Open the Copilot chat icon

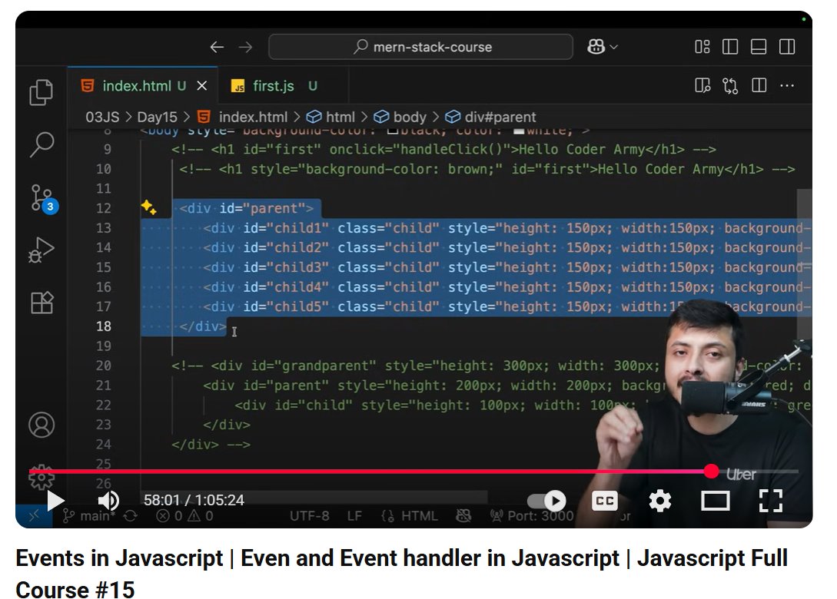pos(596,47)
